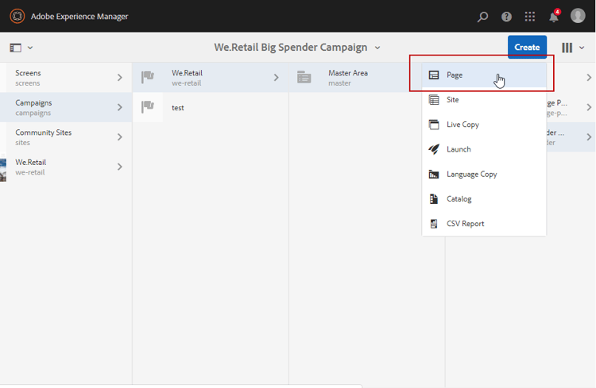Click the Adobe Experience Manager logo icon
The width and height of the screenshot is (596, 388).
point(17,16)
